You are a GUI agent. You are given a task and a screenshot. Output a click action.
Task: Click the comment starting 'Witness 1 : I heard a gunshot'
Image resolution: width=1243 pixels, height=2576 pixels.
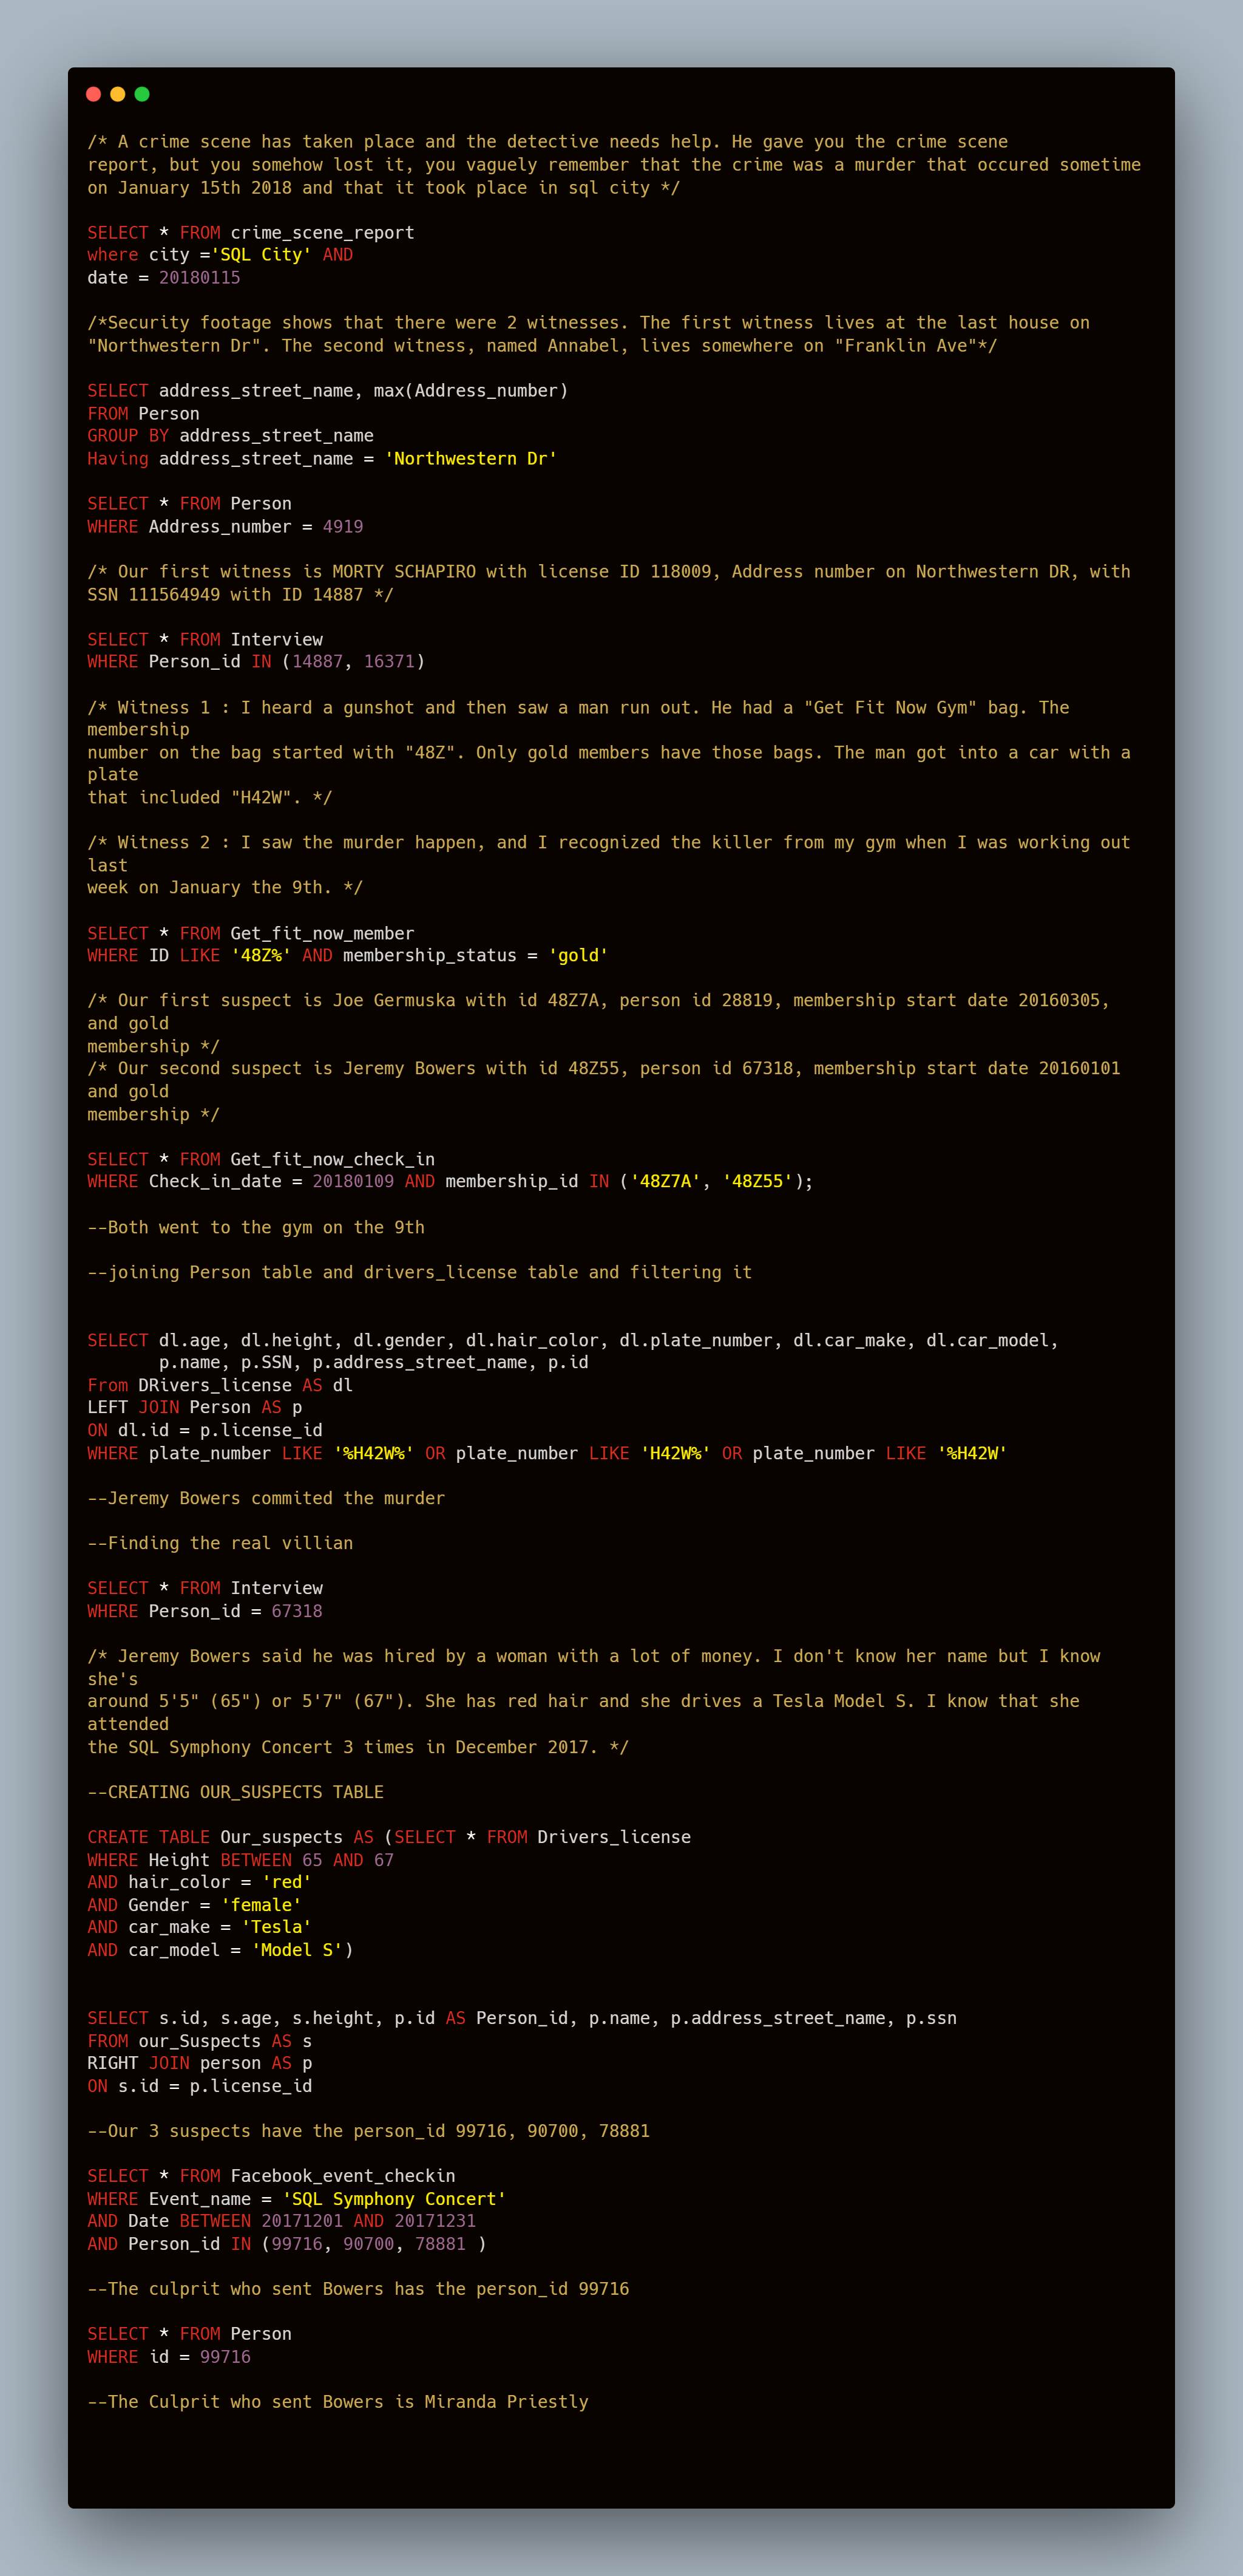click(x=609, y=752)
